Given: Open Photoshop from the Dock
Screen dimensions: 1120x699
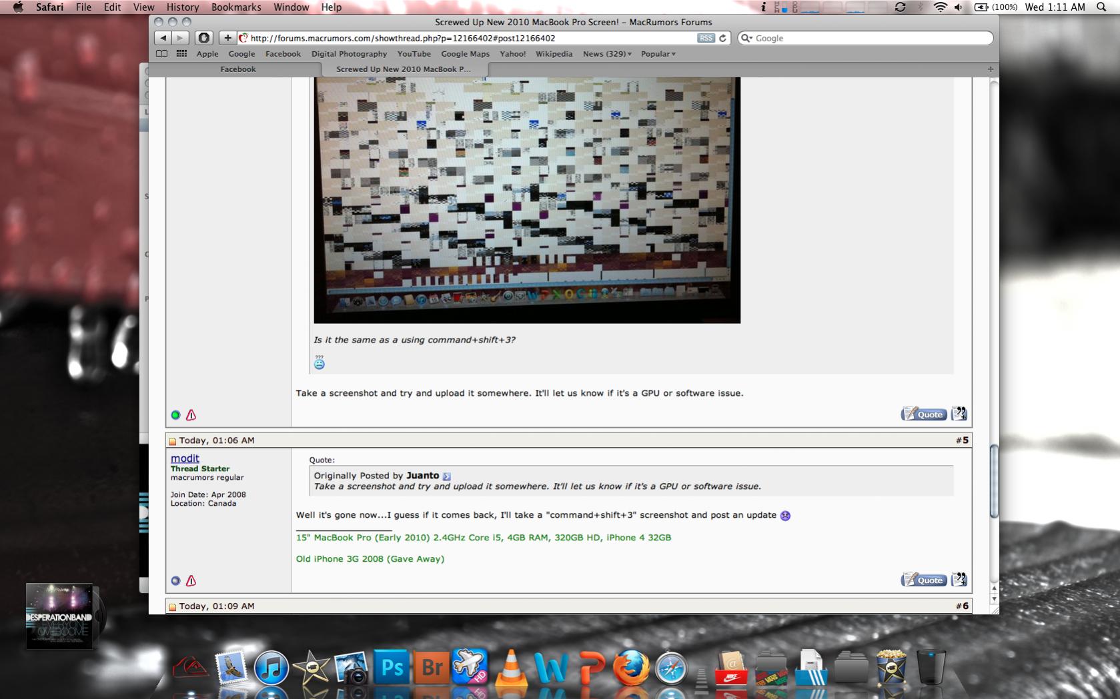Looking at the screenshot, I should click(x=391, y=666).
